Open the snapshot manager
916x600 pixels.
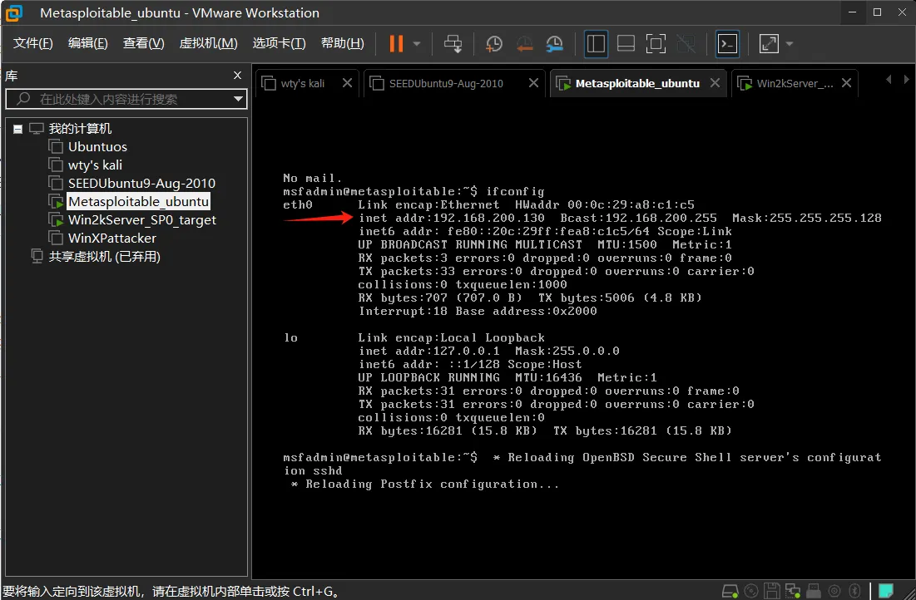(554, 44)
